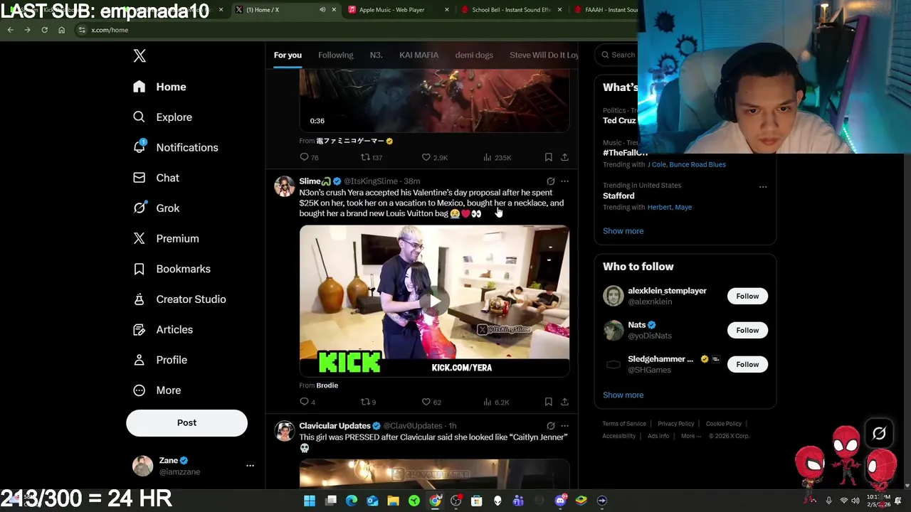
Task: Open Grok assistant
Action: 157,208
